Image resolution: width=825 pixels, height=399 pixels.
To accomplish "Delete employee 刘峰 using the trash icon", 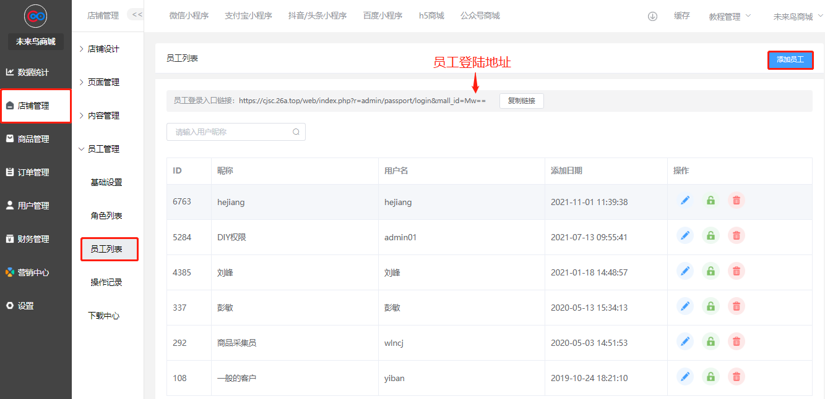I will (736, 271).
